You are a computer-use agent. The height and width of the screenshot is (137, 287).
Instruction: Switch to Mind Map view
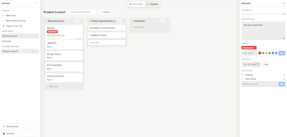click(136, 4)
